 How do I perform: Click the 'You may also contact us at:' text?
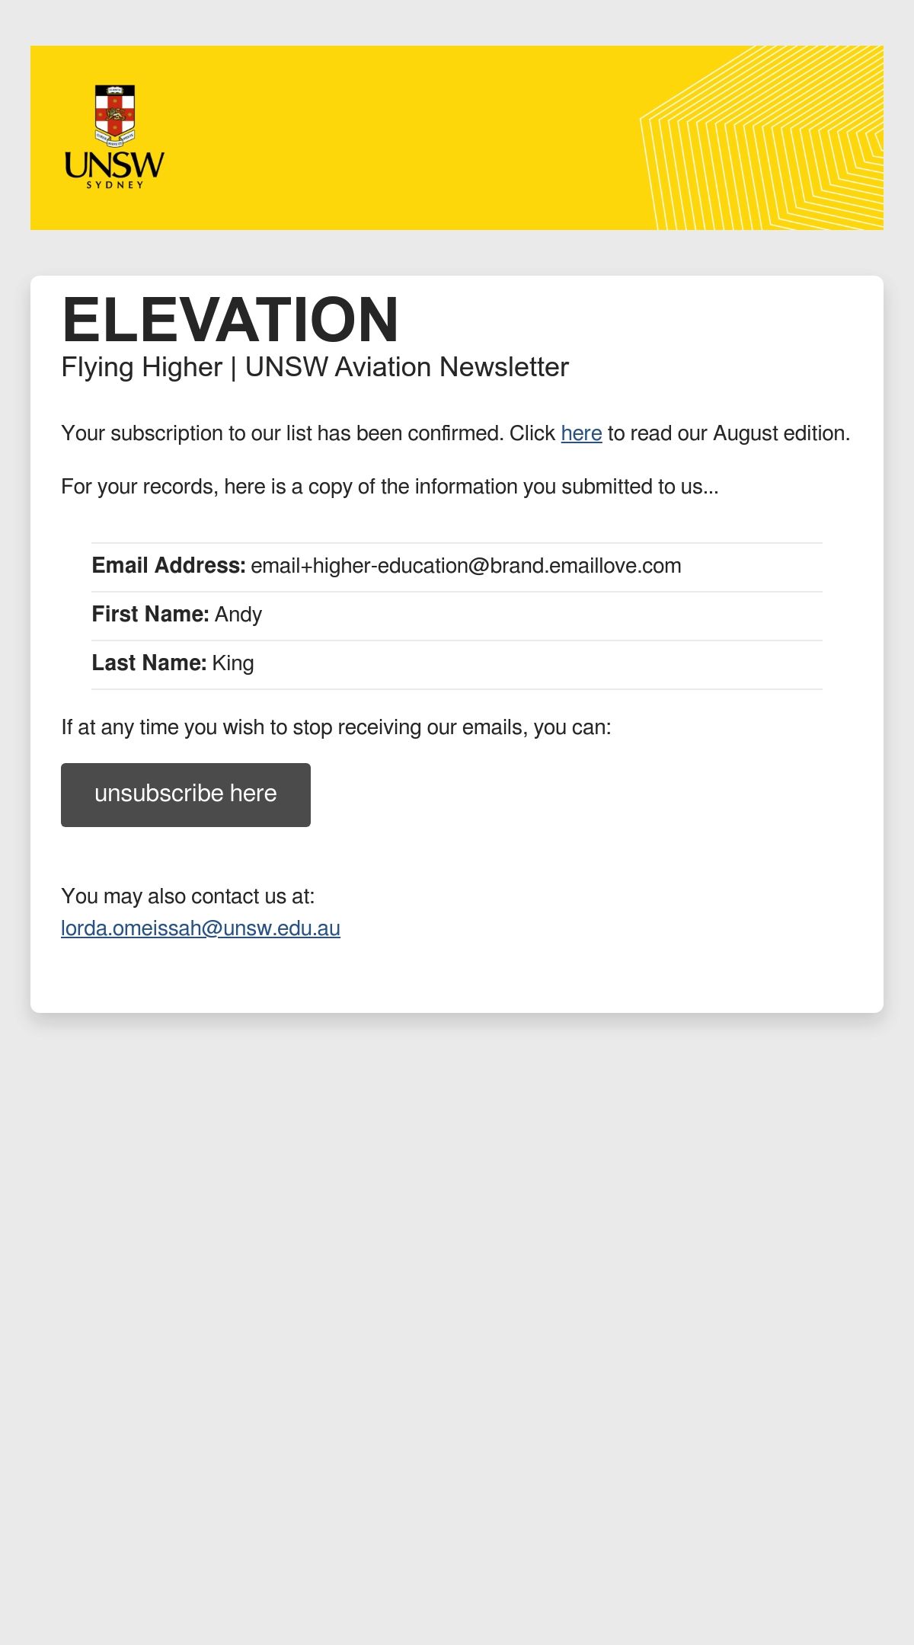pos(187,896)
